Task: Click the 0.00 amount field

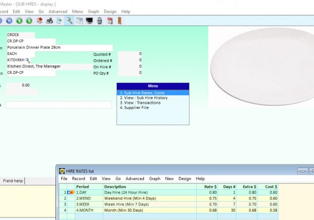Action: pos(18,85)
